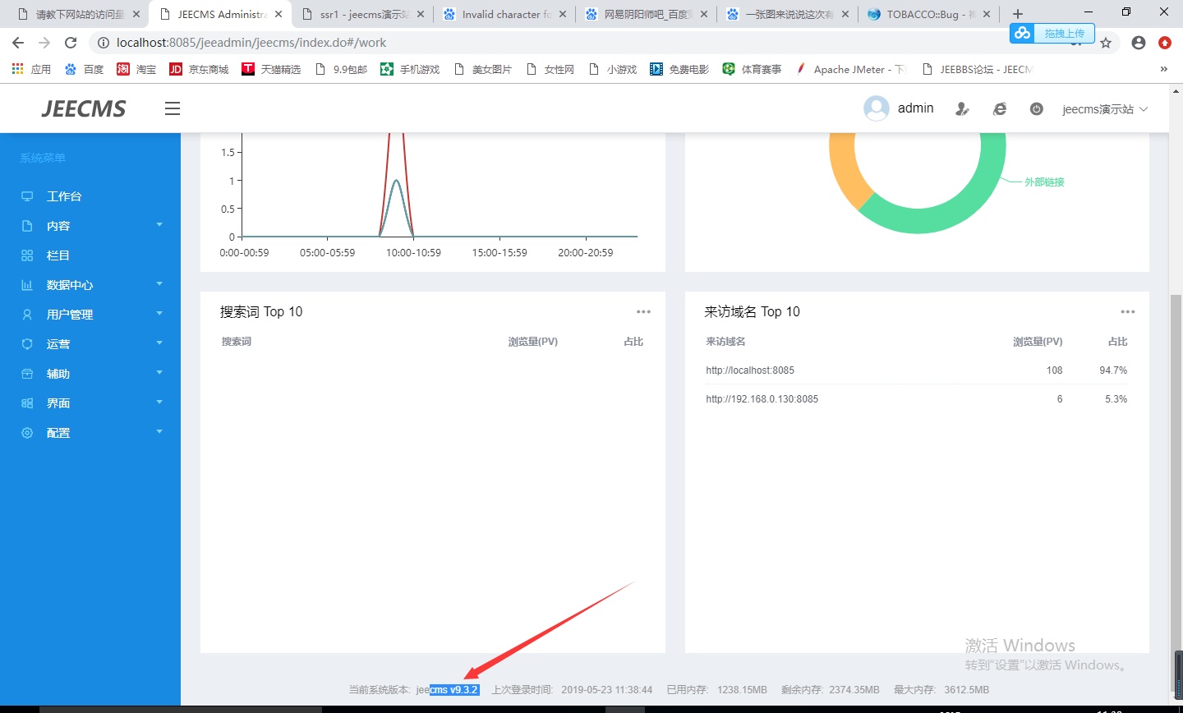The height and width of the screenshot is (713, 1183).
Task: Click the http://localhost:8085 domain entry
Action: [750, 370]
